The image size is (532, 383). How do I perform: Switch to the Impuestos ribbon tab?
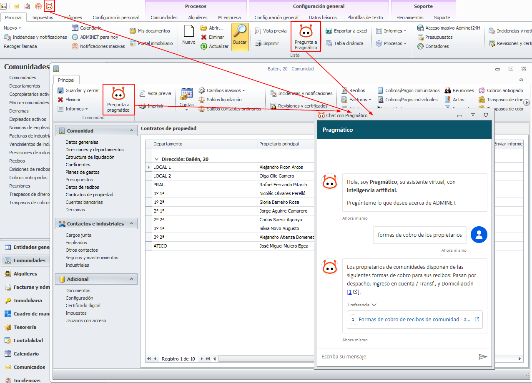43,18
